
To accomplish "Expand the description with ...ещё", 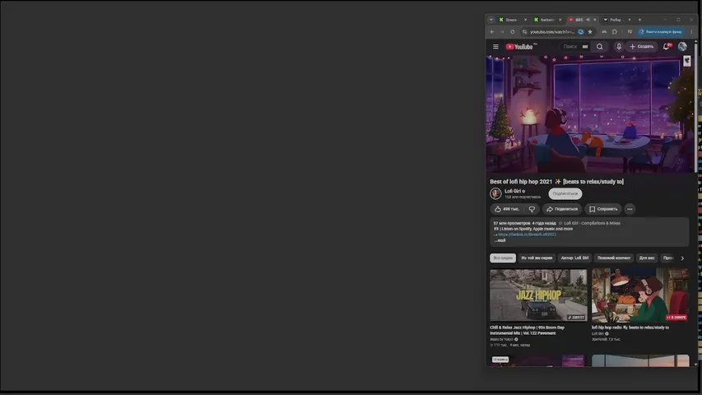I will (x=500, y=240).
